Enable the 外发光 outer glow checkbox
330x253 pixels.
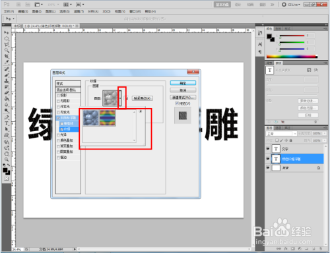58,107
